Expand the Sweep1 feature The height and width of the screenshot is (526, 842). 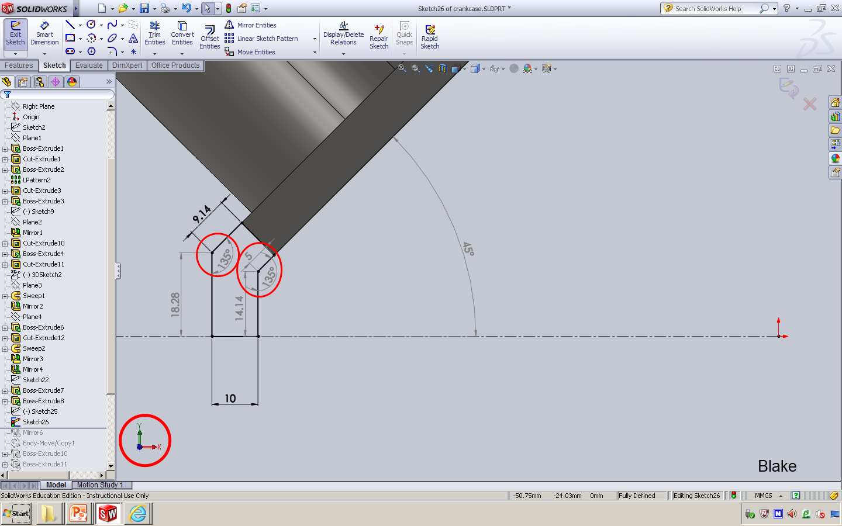click(x=5, y=296)
